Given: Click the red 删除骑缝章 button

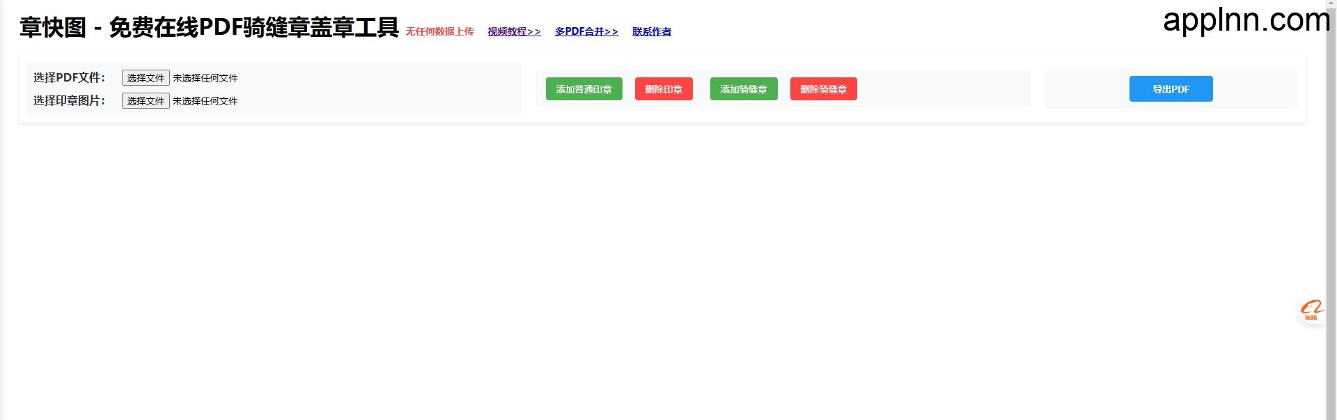Looking at the screenshot, I should click(x=823, y=89).
